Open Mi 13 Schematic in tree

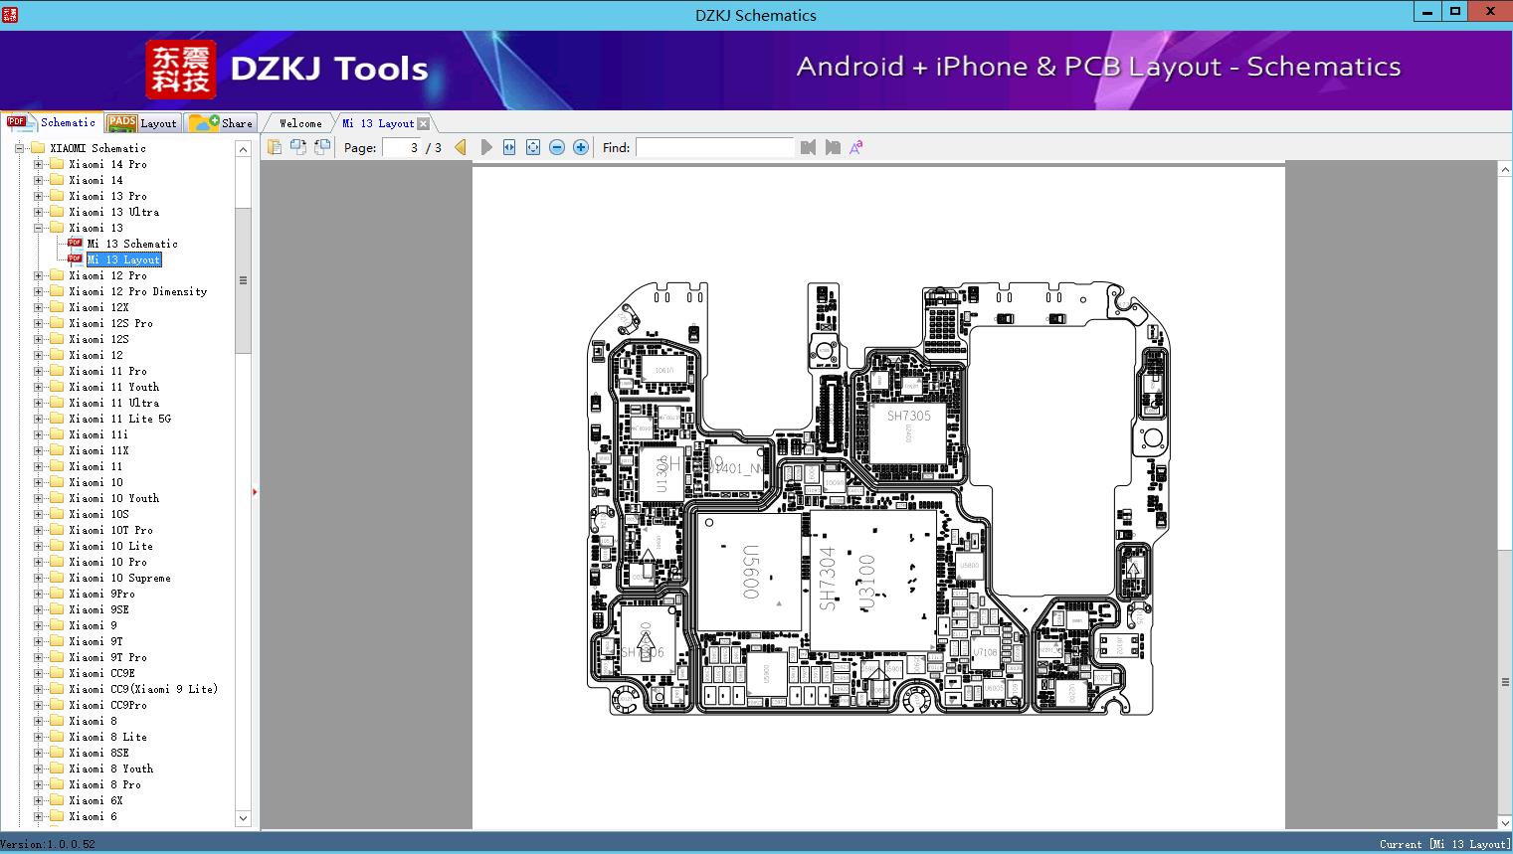coord(132,244)
